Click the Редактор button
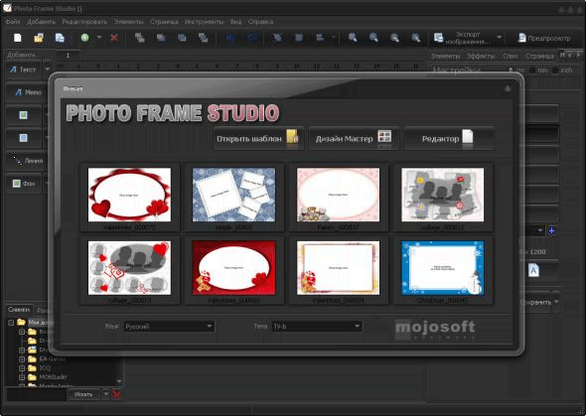 [449, 138]
